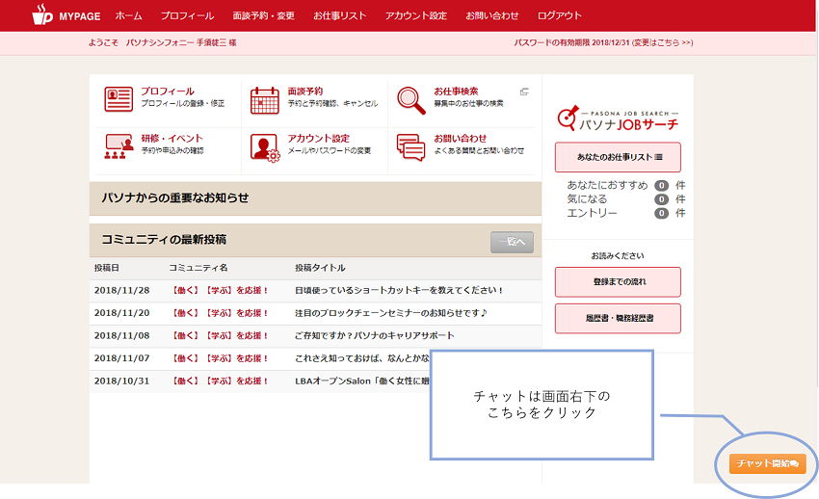
Task: Open community link in 2018/10/31 row
Action: [220, 381]
